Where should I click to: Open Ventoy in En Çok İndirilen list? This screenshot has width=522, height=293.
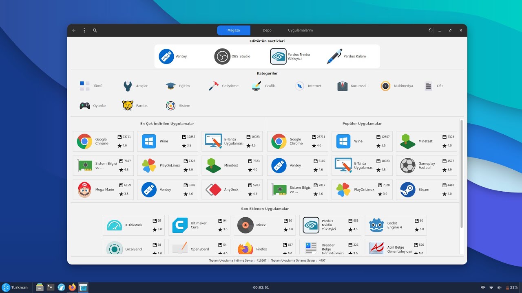pyautogui.click(x=168, y=189)
